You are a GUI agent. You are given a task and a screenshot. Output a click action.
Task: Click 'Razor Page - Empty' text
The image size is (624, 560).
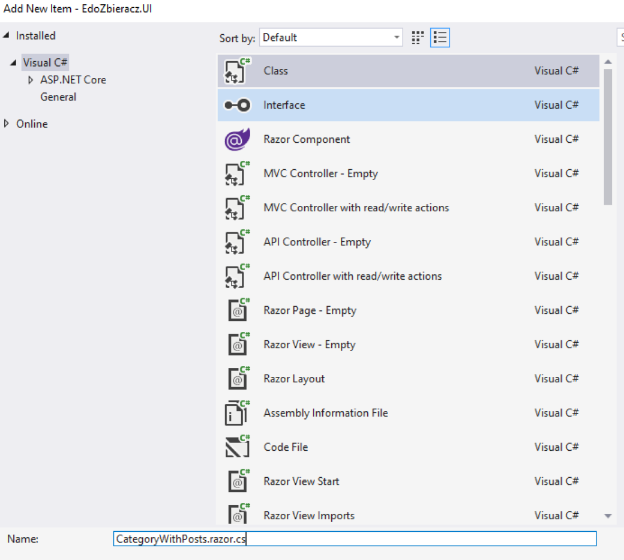310,310
